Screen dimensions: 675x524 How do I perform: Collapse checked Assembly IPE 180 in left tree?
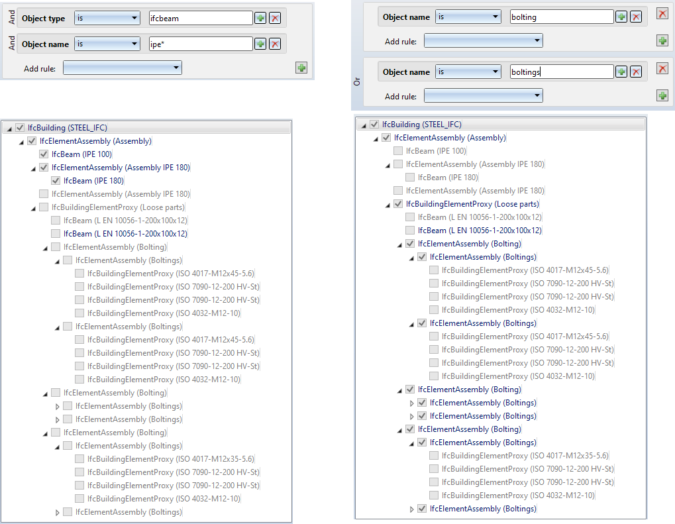click(x=33, y=168)
